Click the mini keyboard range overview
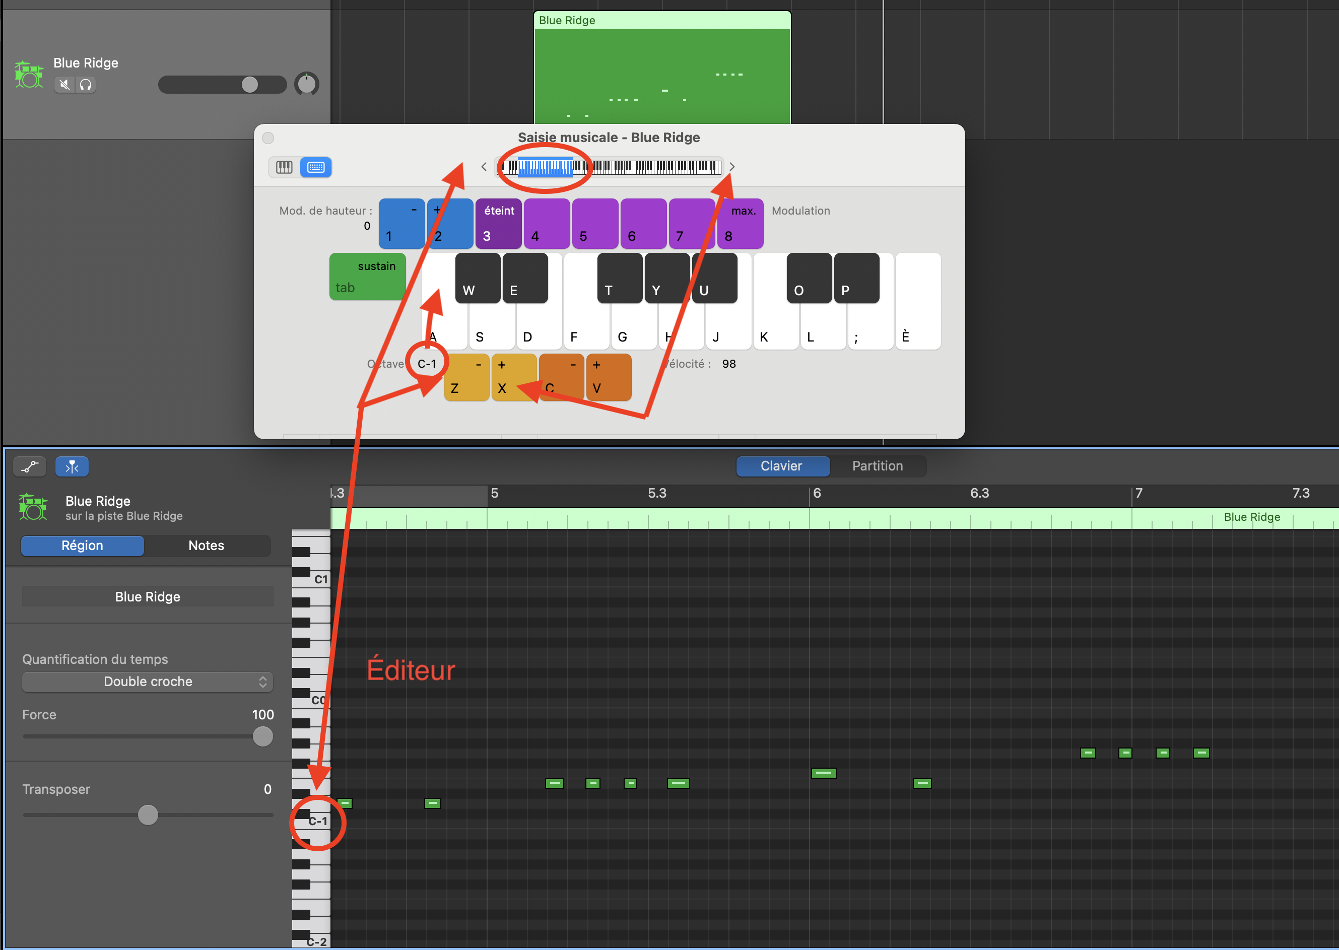 [609, 167]
